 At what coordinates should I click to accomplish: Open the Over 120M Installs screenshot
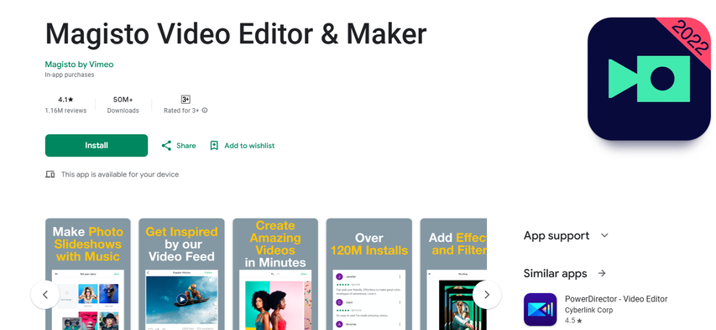click(x=369, y=275)
